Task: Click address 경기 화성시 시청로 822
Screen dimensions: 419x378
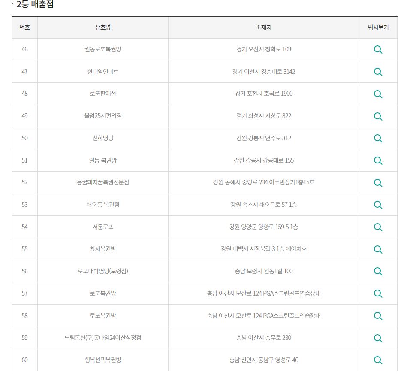Action: [x=264, y=116]
